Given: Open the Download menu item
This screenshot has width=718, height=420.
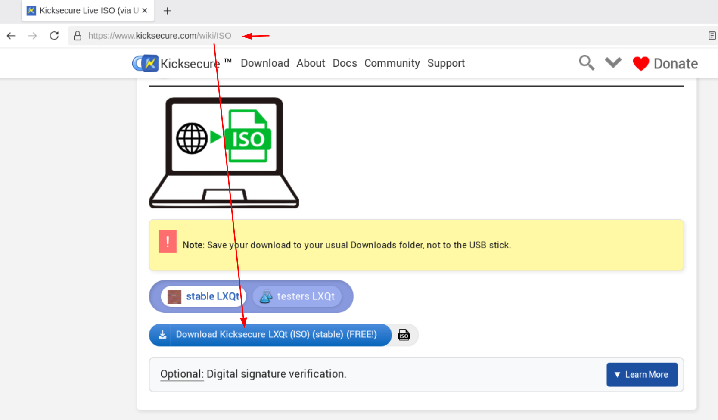Looking at the screenshot, I should pyautogui.click(x=265, y=63).
